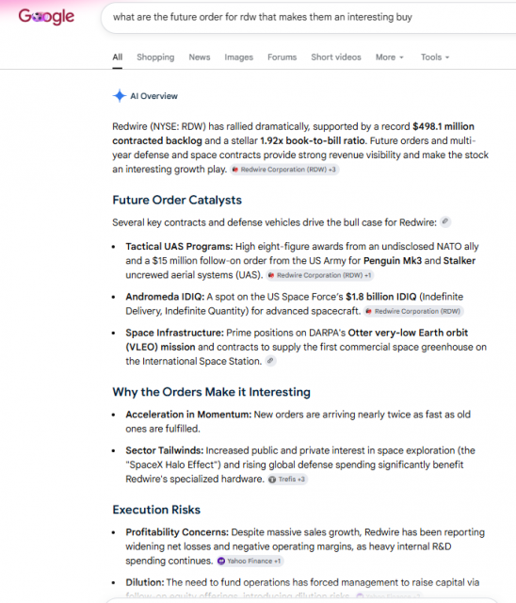Open Redwire Corporation source chip under Andromeda IDIQ
The height and width of the screenshot is (603, 516).
pos(413,311)
